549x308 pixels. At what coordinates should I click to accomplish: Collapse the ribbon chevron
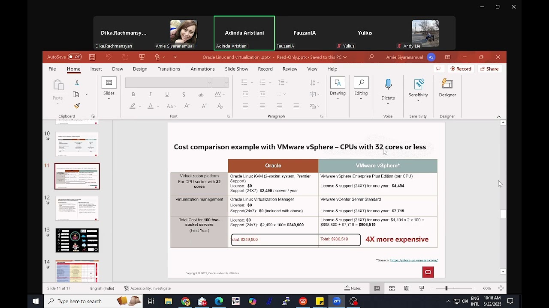point(498,116)
